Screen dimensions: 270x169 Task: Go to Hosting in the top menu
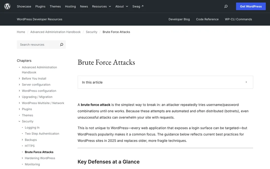[x=70, y=6]
